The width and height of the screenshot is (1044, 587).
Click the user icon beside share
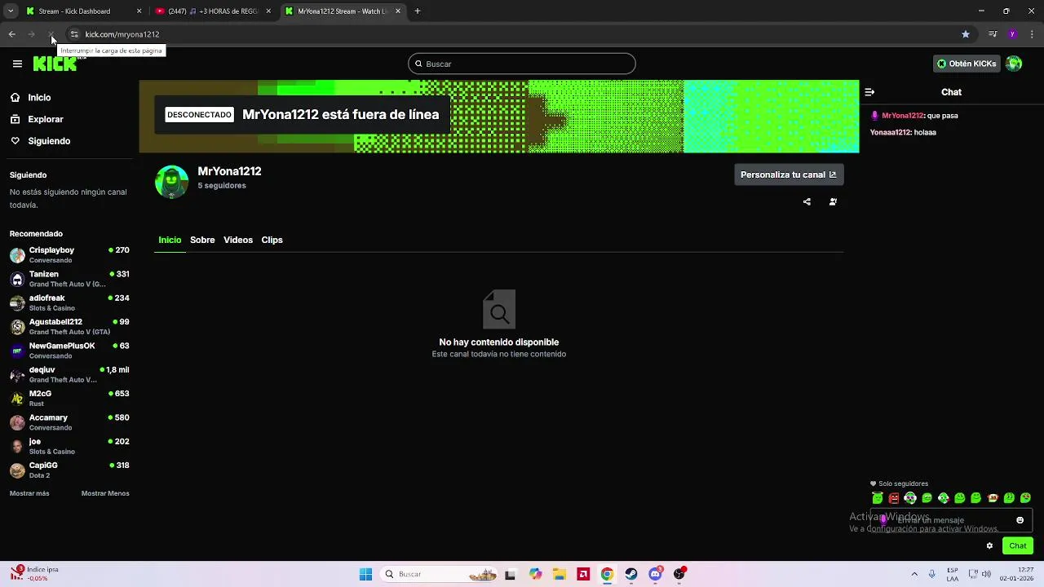point(833,202)
